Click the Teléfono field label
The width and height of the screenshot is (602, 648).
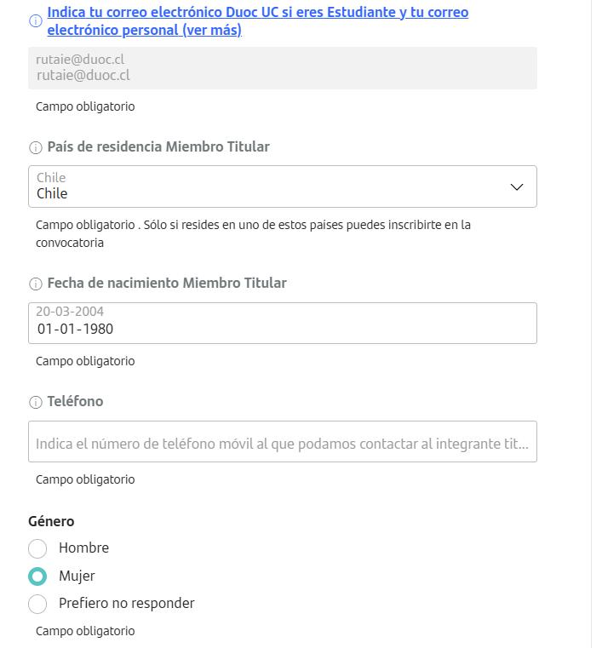75,401
